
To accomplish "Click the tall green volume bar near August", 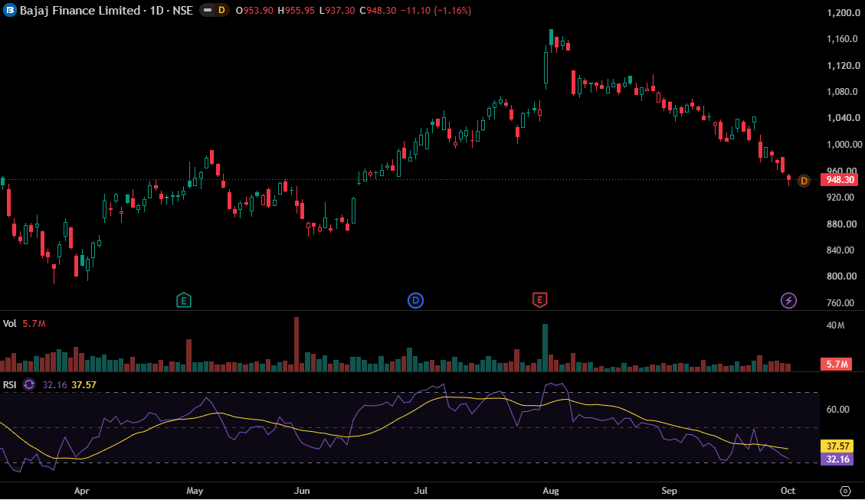I will point(545,348).
